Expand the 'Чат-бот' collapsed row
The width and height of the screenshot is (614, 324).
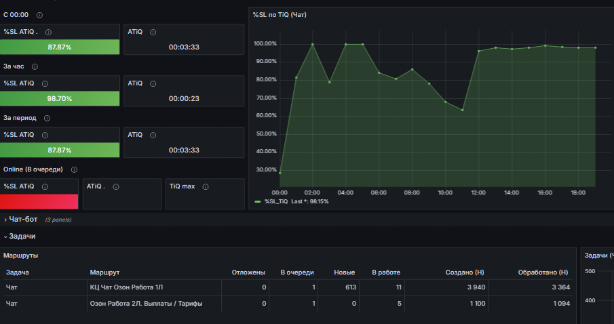tap(23, 220)
